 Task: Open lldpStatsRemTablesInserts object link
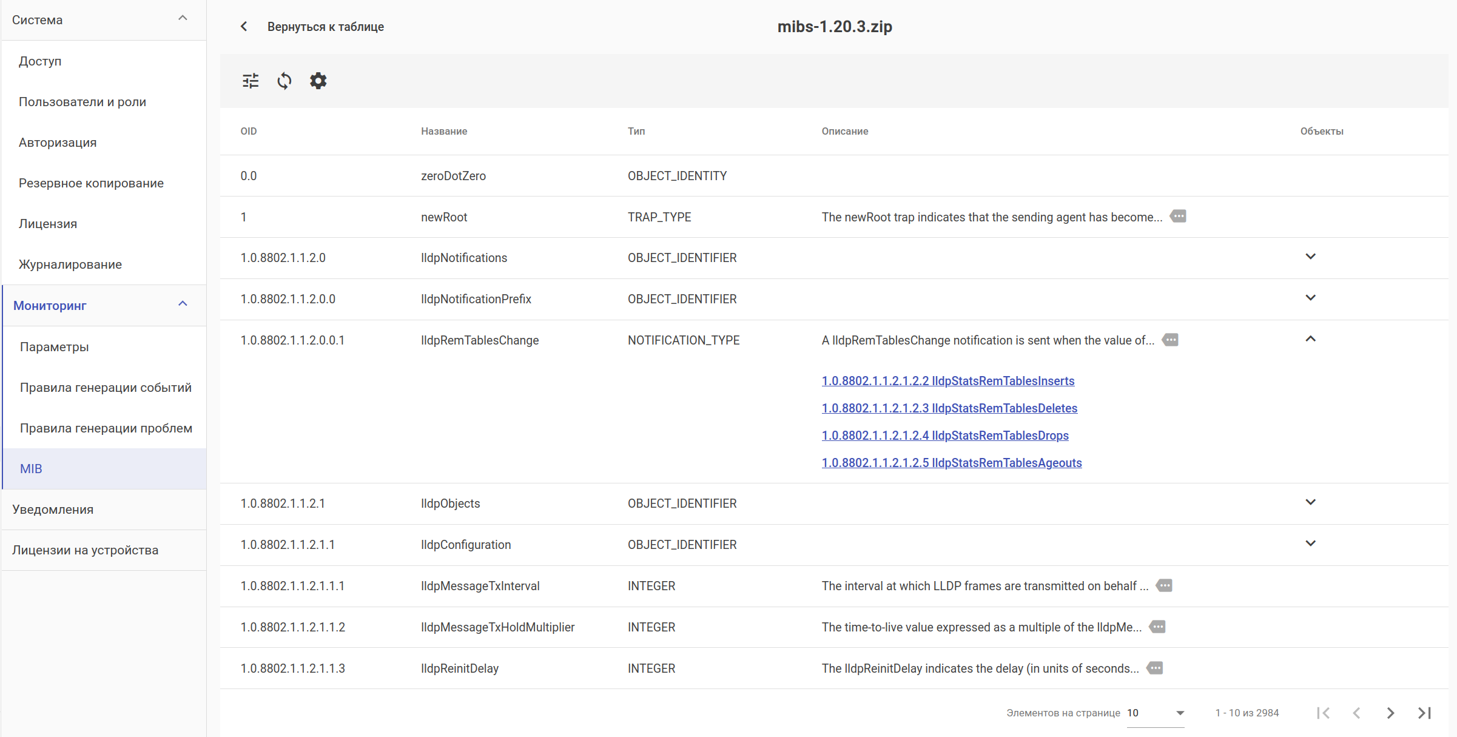click(947, 381)
